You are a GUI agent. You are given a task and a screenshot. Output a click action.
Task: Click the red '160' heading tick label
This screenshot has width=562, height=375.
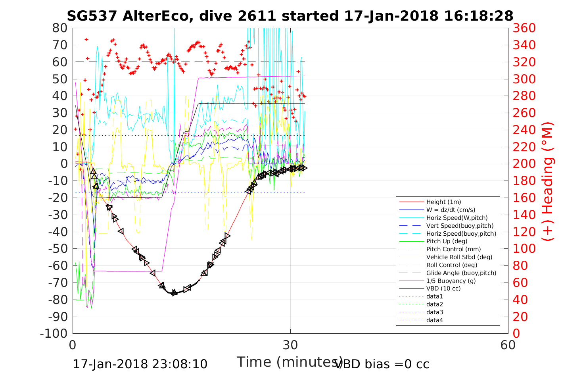524,198
